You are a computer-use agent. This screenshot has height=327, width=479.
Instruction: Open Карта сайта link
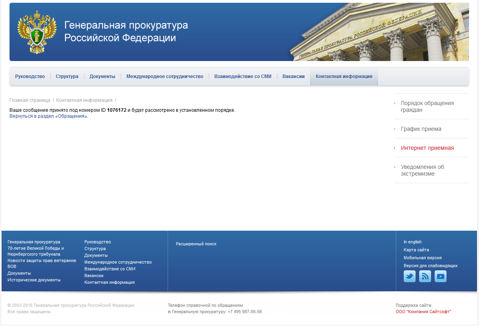(x=416, y=250)
